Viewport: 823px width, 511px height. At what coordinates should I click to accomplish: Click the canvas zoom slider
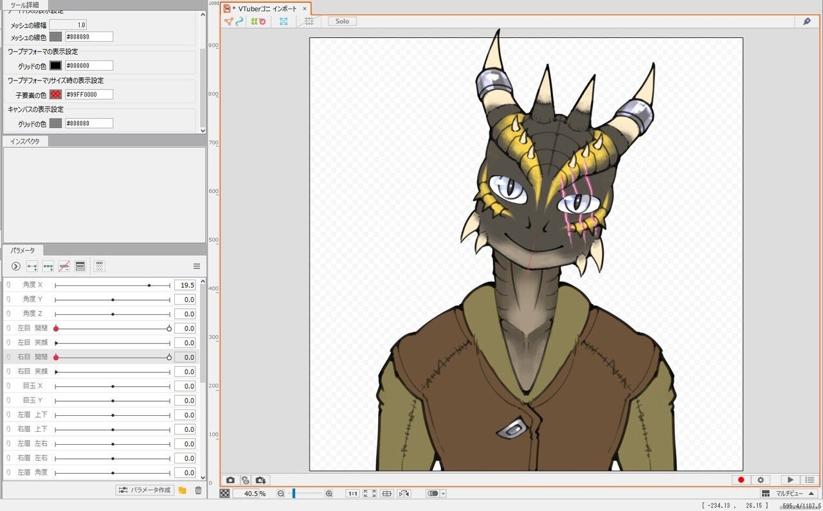click(x=305, y=494)
